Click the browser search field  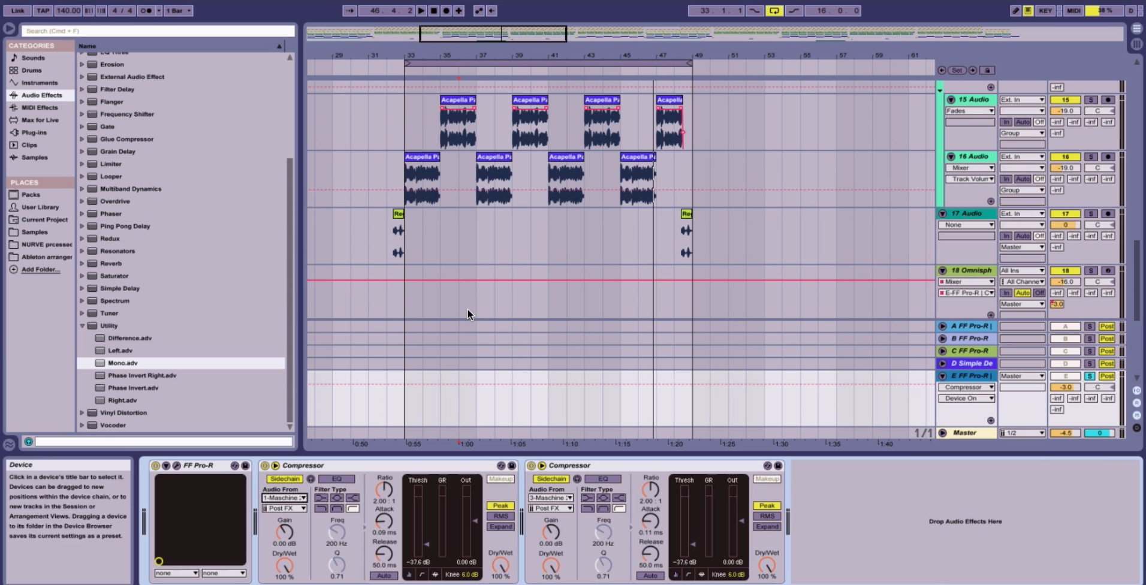[158, 31]
